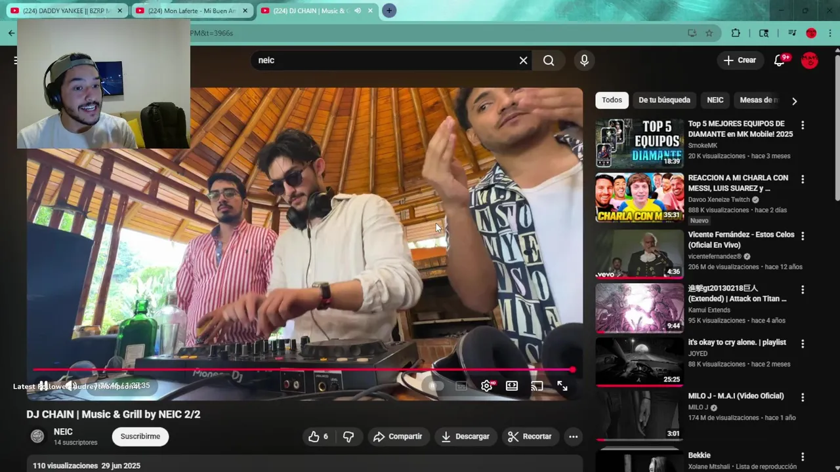Open options for Vicente Fernández Estos Celos
This screenshot has height=472, width=840.
(x=802, y=236)
